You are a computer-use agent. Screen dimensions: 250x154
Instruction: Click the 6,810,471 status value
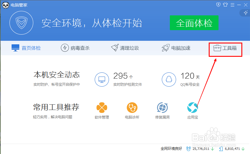232,149
